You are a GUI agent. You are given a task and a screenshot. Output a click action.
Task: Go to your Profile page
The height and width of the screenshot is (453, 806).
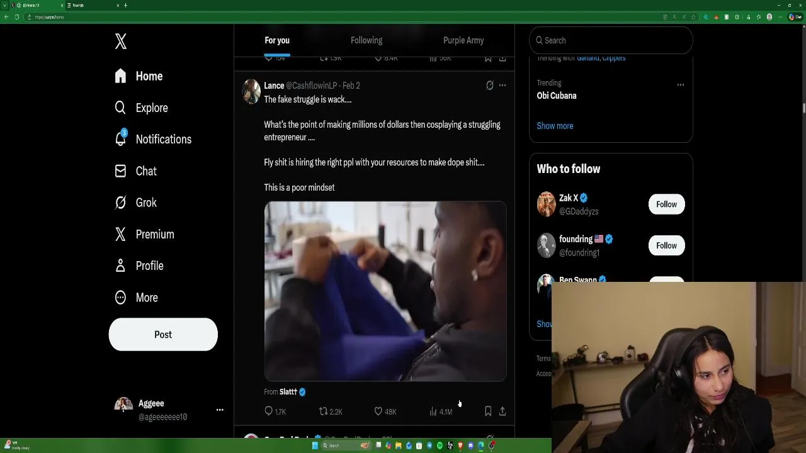[x=139, y=266]
